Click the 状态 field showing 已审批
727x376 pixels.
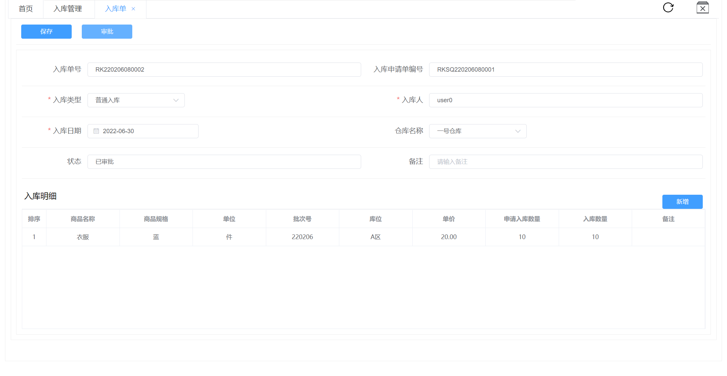224,162
